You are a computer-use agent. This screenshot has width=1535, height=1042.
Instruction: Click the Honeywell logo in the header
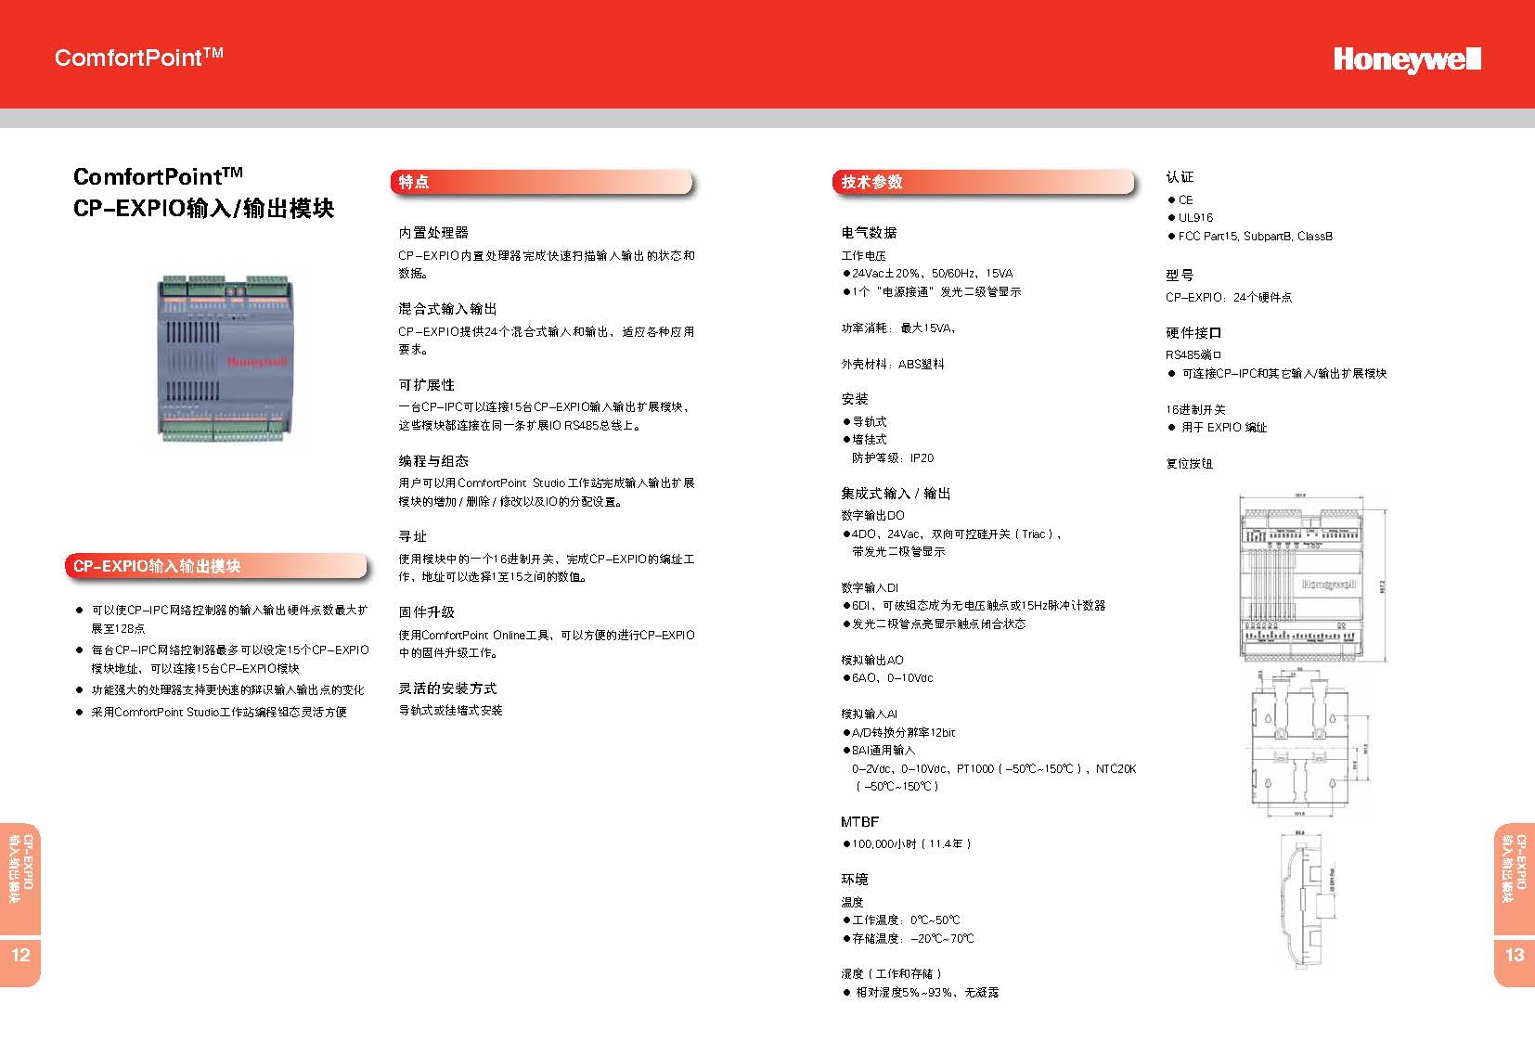click(1406, 59)
